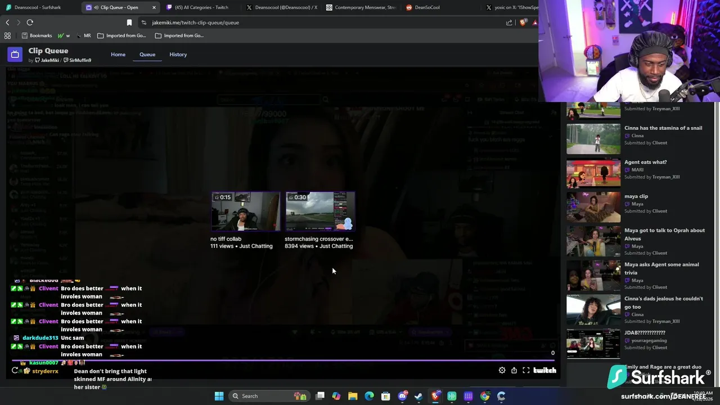Reload the page with refresh icon
Screen dimensions: 720x405
(30, 22)
